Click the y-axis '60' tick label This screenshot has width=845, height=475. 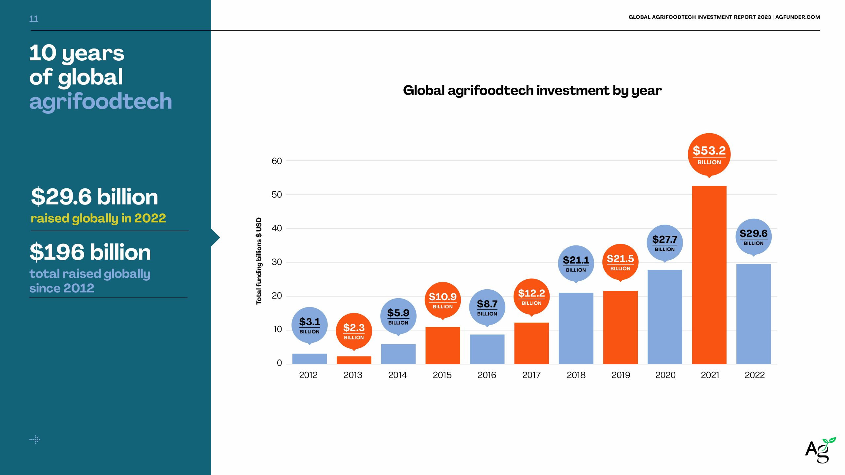pos(277,161)
